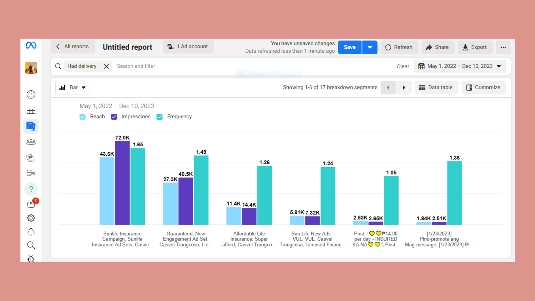Open the ad account settings stacked-cards icon
Image resolution: width=535 pixels, height=301 pixels.
coord(31,158)
